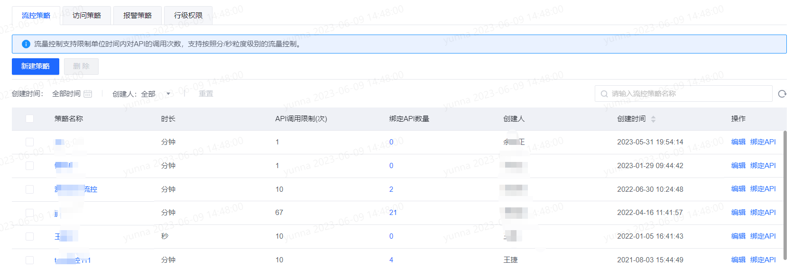Click 绑定API for the 2022-01-05 row
This screenshot has width=793, height=268.
(x=763, y=236)
